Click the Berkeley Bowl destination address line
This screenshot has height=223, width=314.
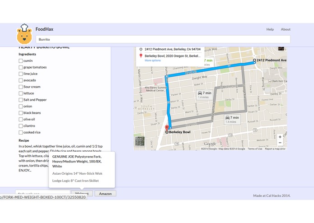point(173,56)
